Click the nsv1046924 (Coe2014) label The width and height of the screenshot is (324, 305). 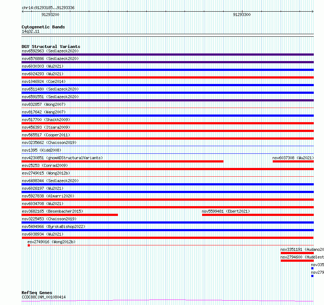[x=44, y=81]
